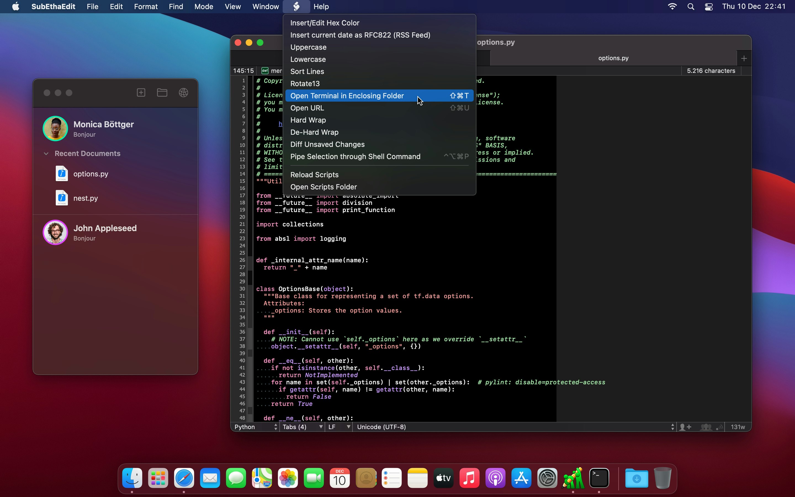
Task: Click the open folder icon in the browser panel
Action: 162,93
